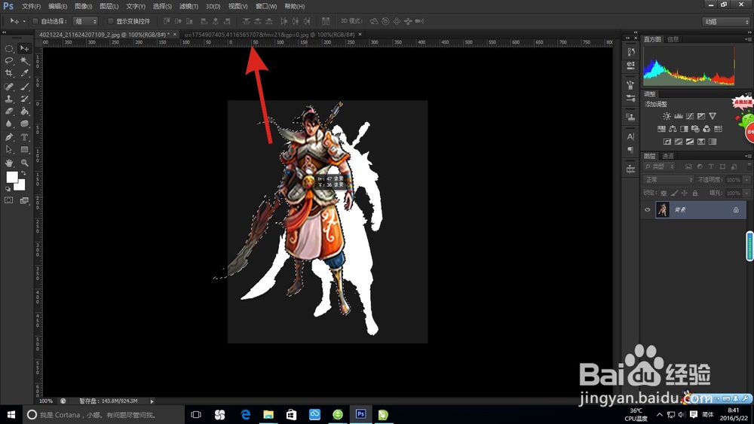The height and width of the screenshot is (424, 754).
Task: Open the 动感 workspace dropdown
Action: (726, 22)
